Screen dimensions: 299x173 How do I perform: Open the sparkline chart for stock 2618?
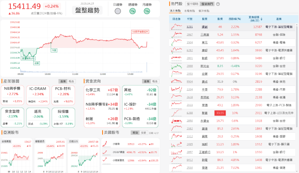(176, 97)
